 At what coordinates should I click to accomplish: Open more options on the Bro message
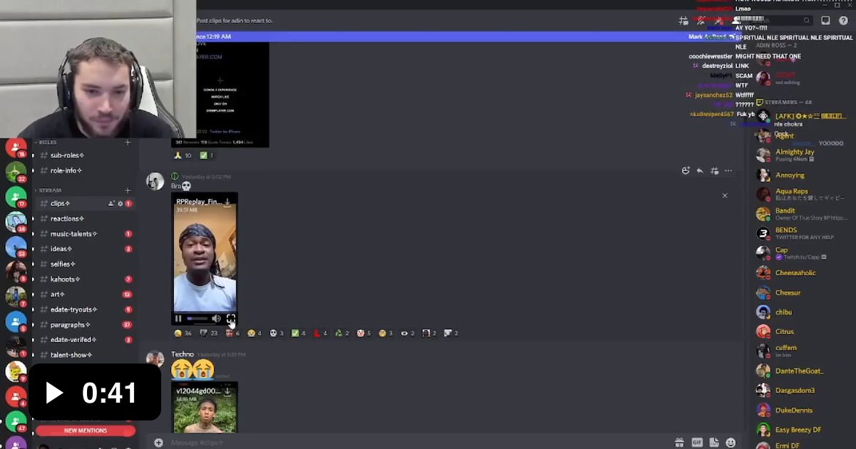[x=728, y=171]
